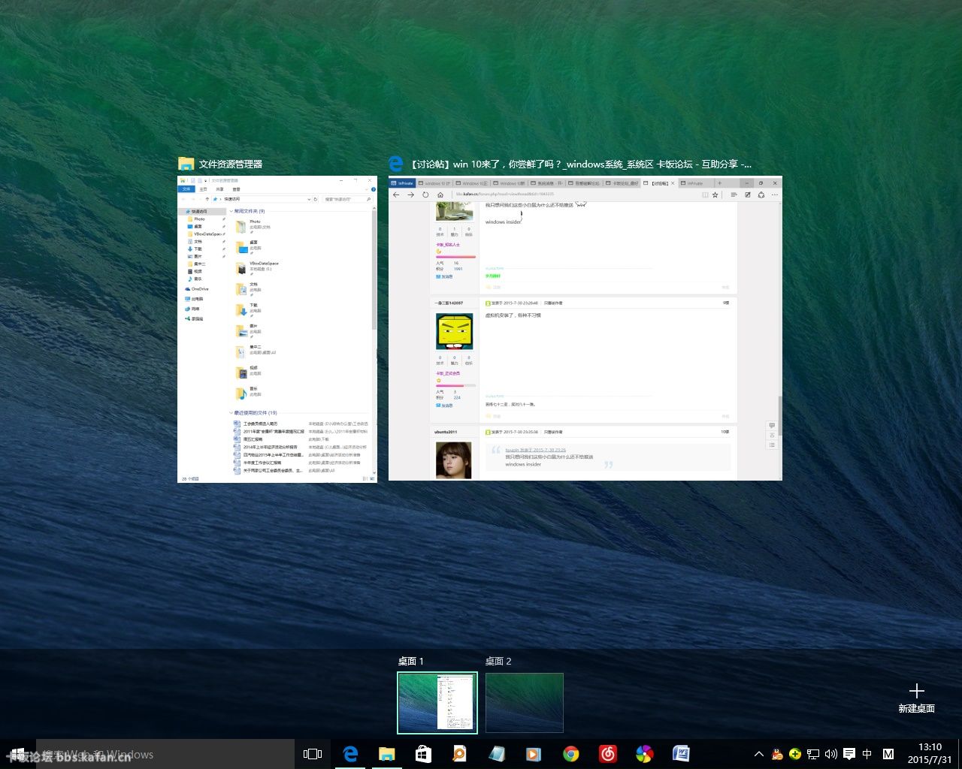Image resolution: width=962 pixels, height=769 pixels.
Task: Open the Action Center notifications icon
Action: click(x=849, y=754)
